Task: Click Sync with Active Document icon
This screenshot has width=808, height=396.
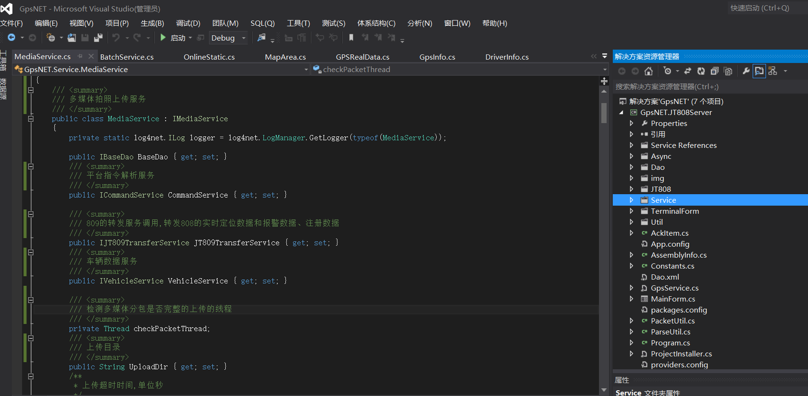Action: 688,71
